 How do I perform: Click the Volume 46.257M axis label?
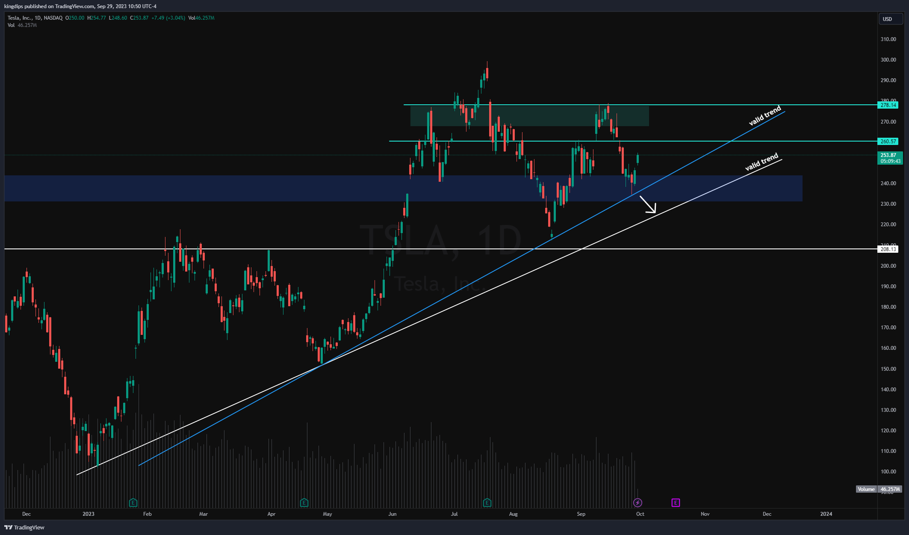coord(879,489)
